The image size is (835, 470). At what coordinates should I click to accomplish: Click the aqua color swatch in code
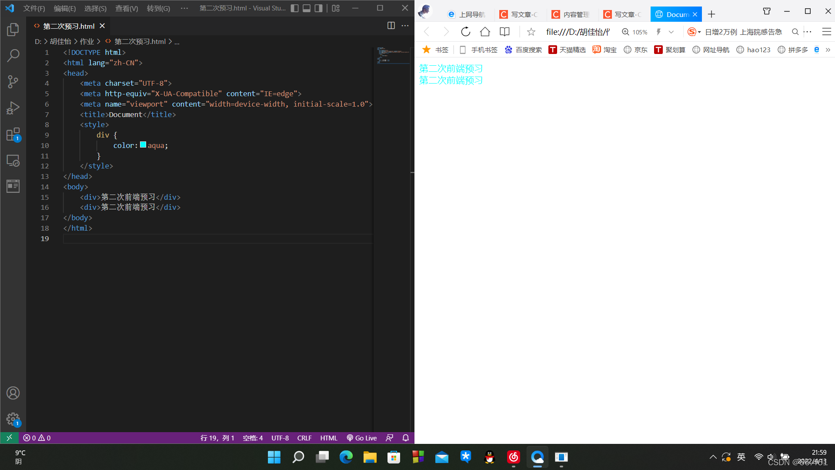(x=143, y=145)
